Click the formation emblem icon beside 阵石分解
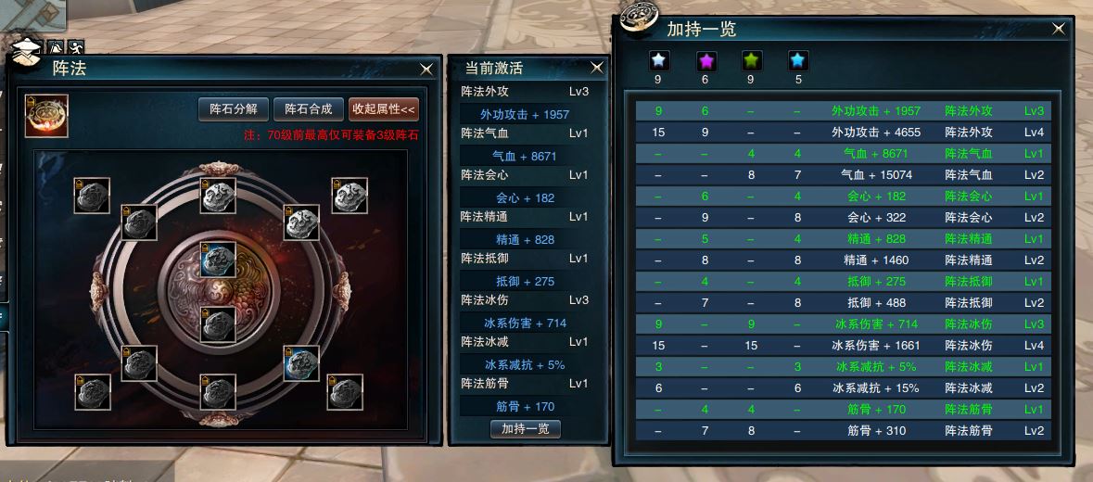The image size is (1093, 482). coord(46,116)
